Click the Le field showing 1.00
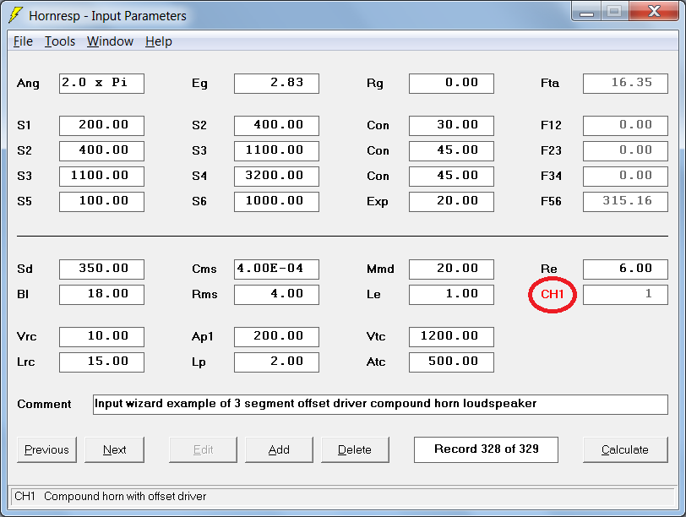The width and height of the screenshot is (686, 517). [451, 295]
